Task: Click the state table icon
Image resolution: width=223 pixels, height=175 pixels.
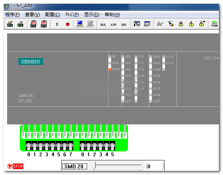Action: (137, 24)
